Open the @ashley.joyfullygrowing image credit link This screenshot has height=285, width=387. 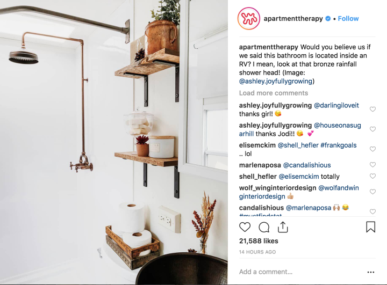276,82
